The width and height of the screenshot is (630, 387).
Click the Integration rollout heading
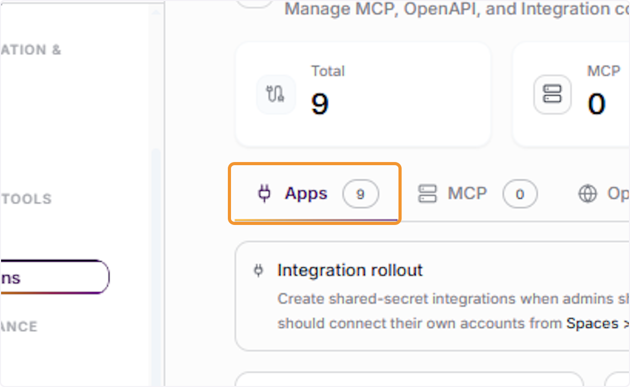pos(350,270)
